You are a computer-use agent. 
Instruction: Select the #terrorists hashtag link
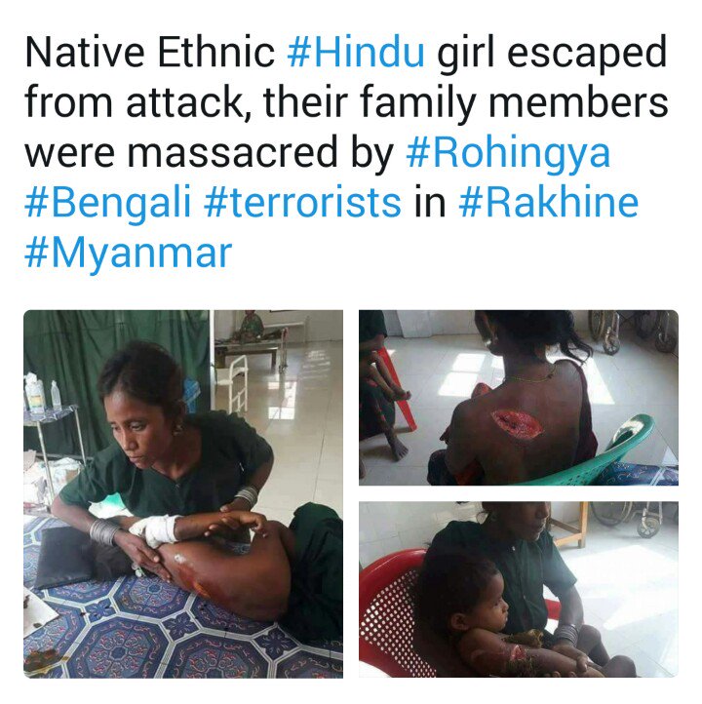click(x=302, y=203)
